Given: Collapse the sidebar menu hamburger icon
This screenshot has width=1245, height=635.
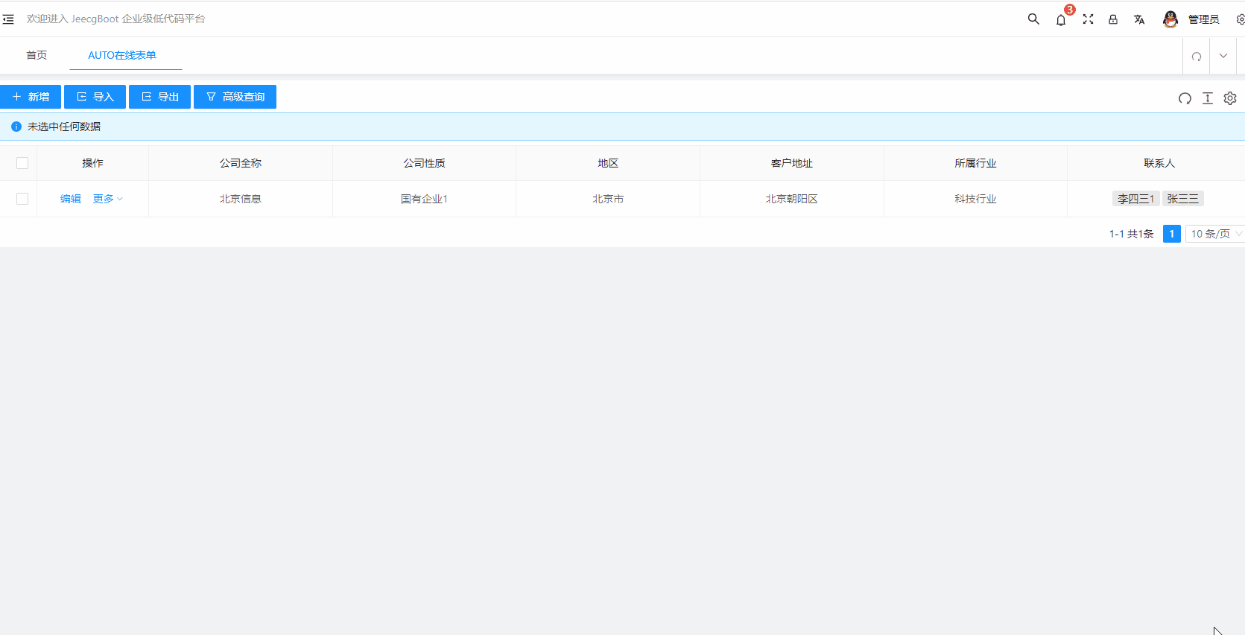Looking at the screenshot, I should click(8, 19).
